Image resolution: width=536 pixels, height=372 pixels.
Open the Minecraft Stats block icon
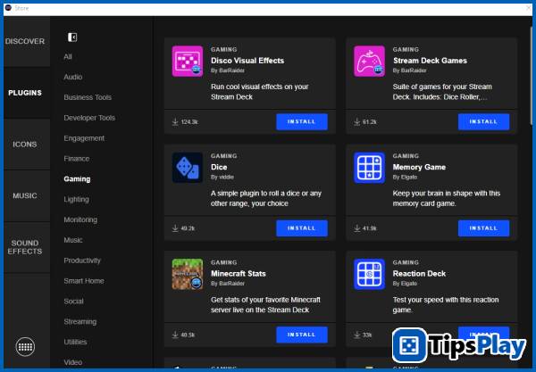[188, 275]
